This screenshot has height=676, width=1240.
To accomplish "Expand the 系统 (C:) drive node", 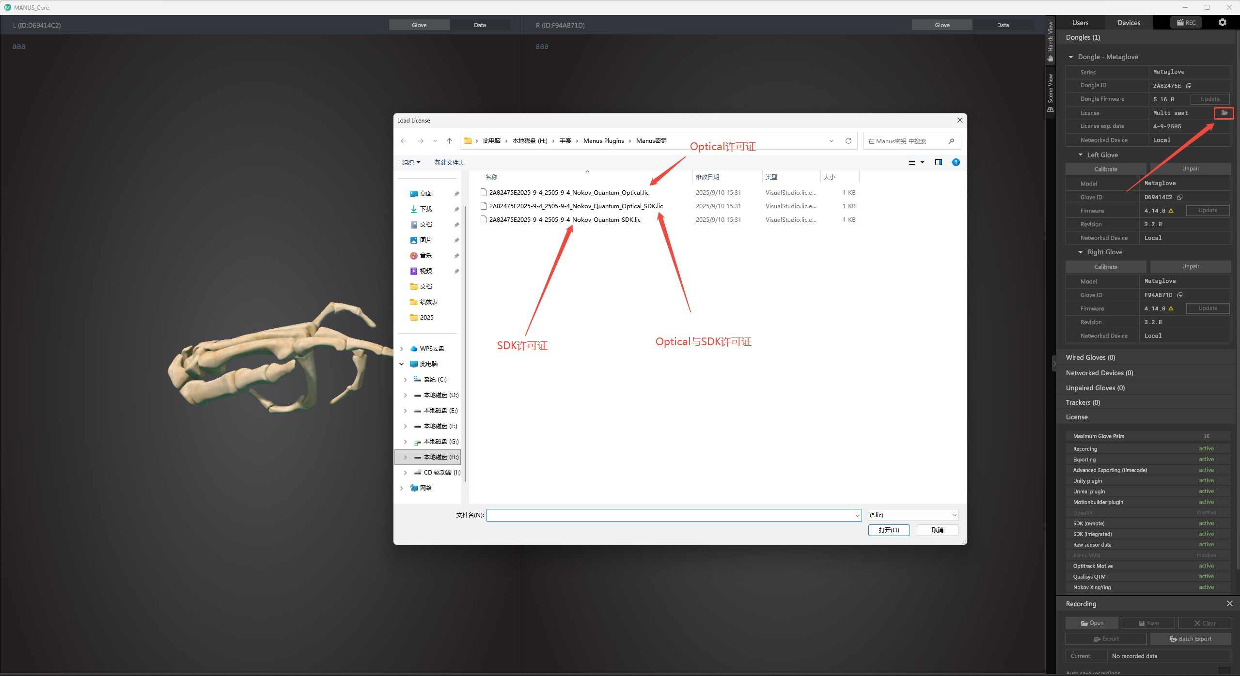I will point(406,380).
